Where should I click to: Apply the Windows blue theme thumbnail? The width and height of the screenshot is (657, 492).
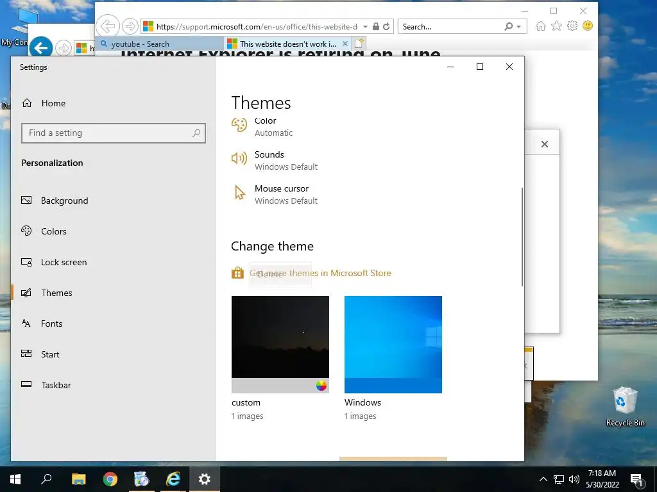(x=393, y=344)
